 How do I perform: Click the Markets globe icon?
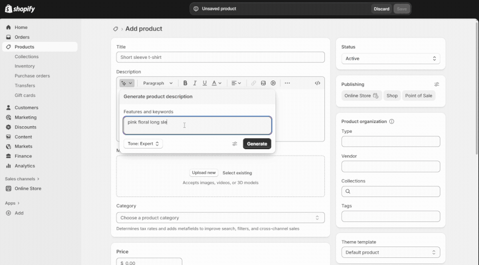click(x=9, y=146)
